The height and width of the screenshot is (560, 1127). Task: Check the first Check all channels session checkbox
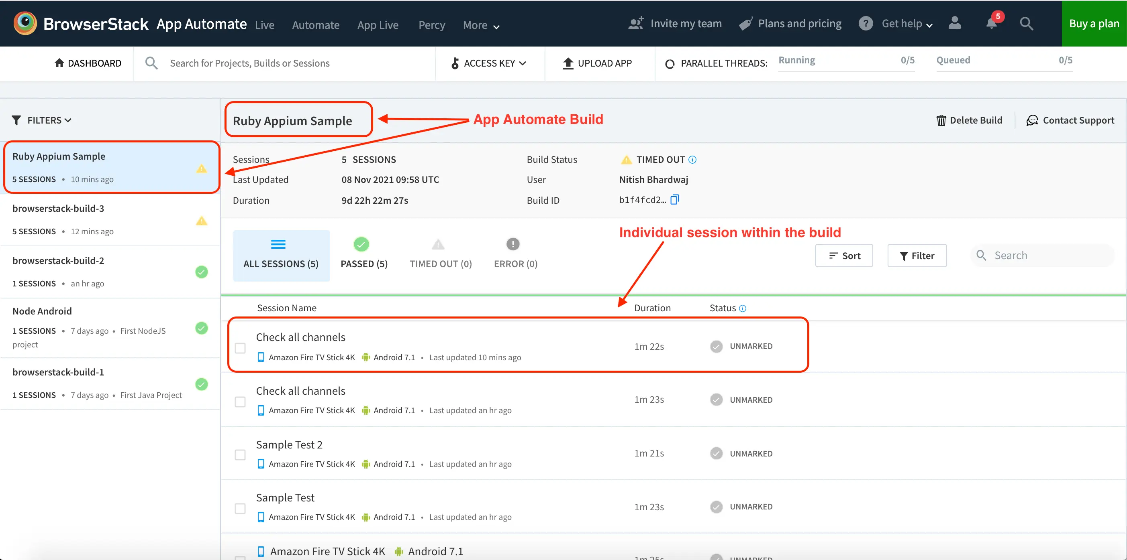tap(240, 348)
